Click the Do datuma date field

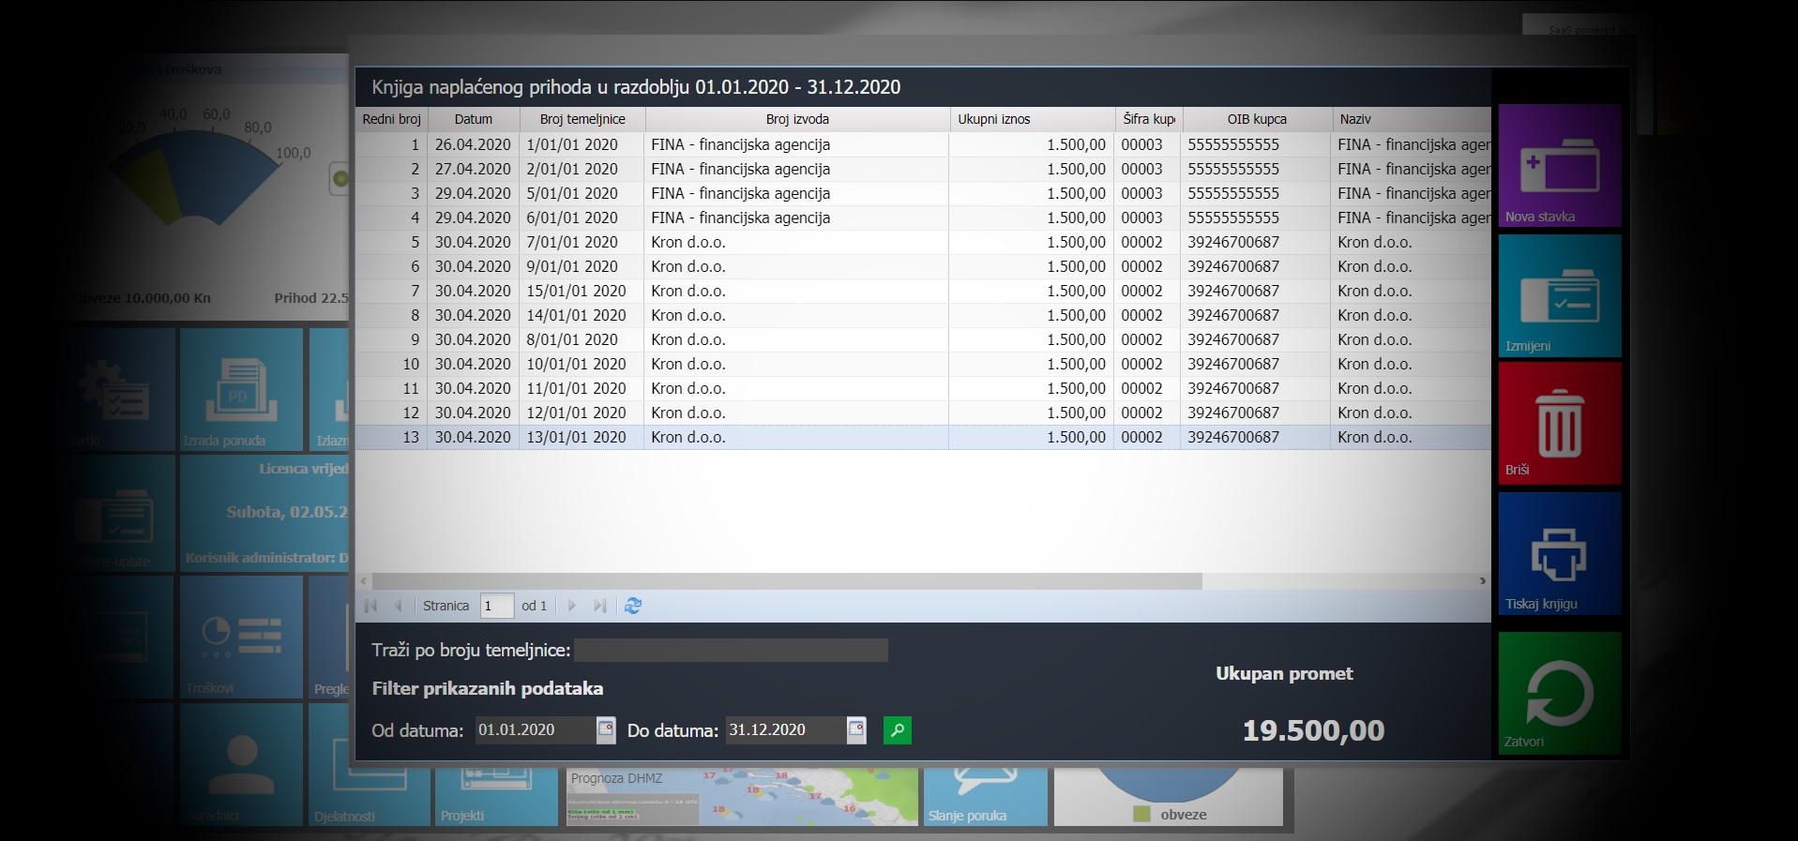(x=785, y=729)
